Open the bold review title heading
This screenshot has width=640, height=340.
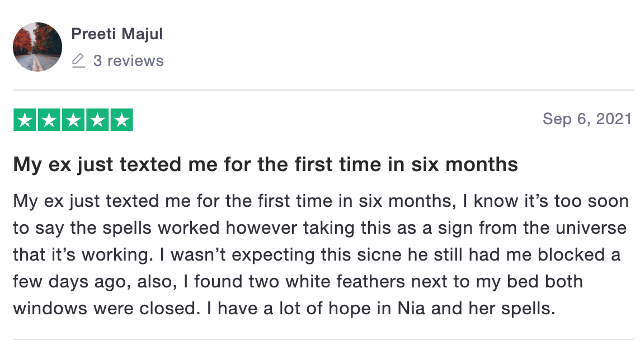click(x=266, y=165)
